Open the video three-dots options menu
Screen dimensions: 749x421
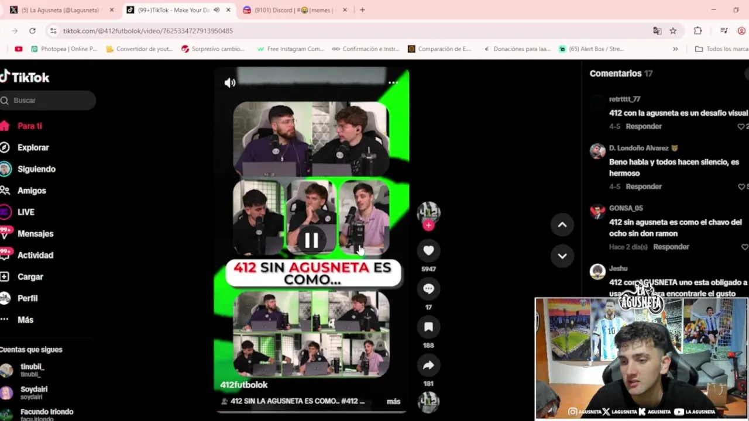tap(393, 82)
